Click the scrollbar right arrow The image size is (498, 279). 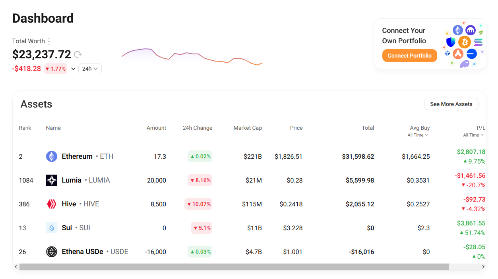(x=483, y=267)
